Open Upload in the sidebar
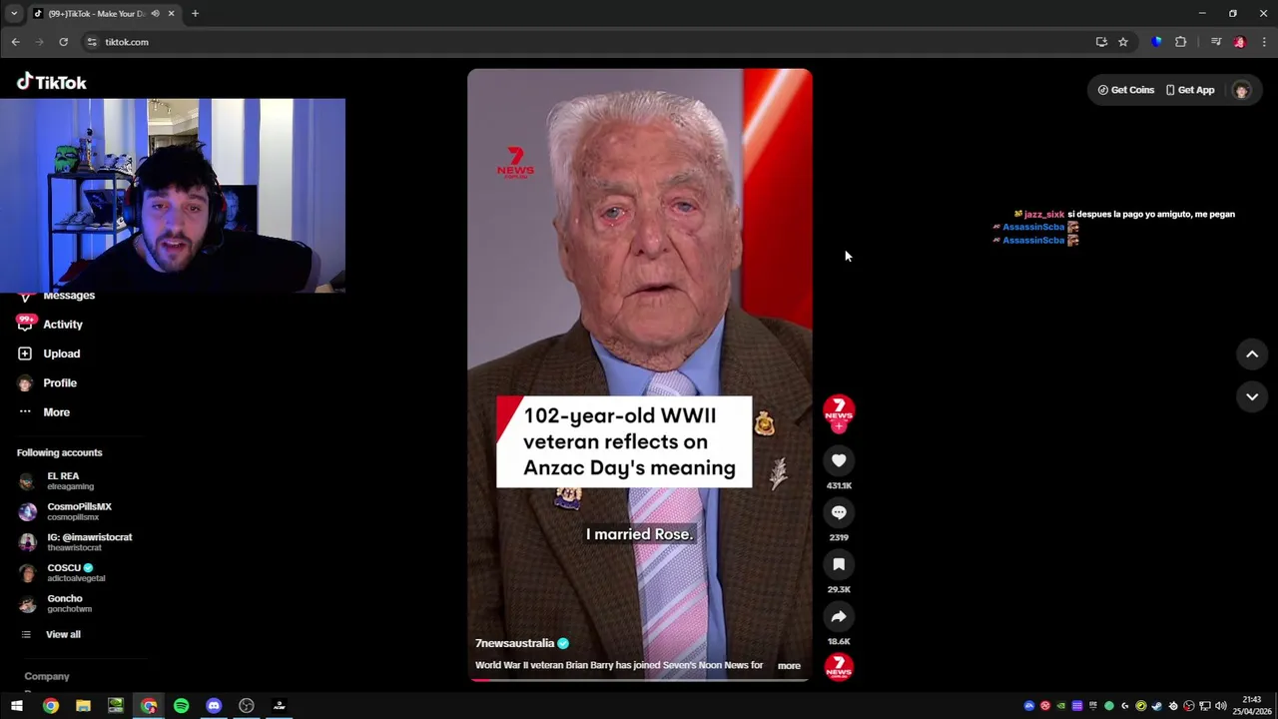Screen dimensions: 1278x719 pyautogui.click(x=48, y=354)
